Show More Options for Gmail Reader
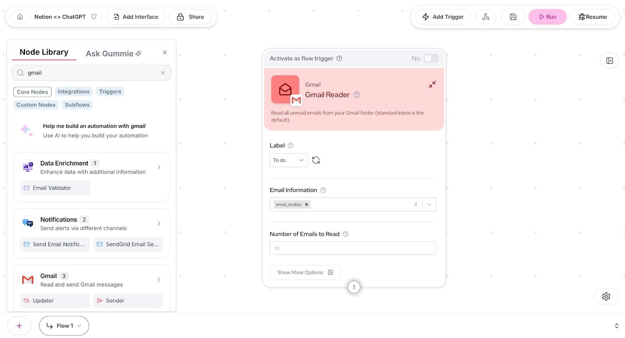 pos(305,272)
